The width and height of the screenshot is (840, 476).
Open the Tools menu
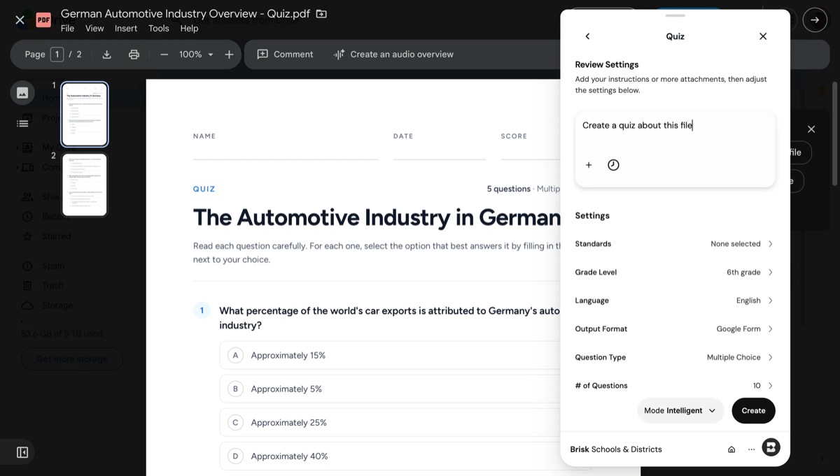tap(159, 29)
